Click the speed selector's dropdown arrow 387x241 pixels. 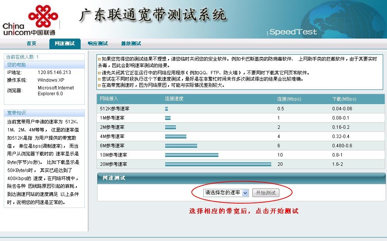click(245, 193)
